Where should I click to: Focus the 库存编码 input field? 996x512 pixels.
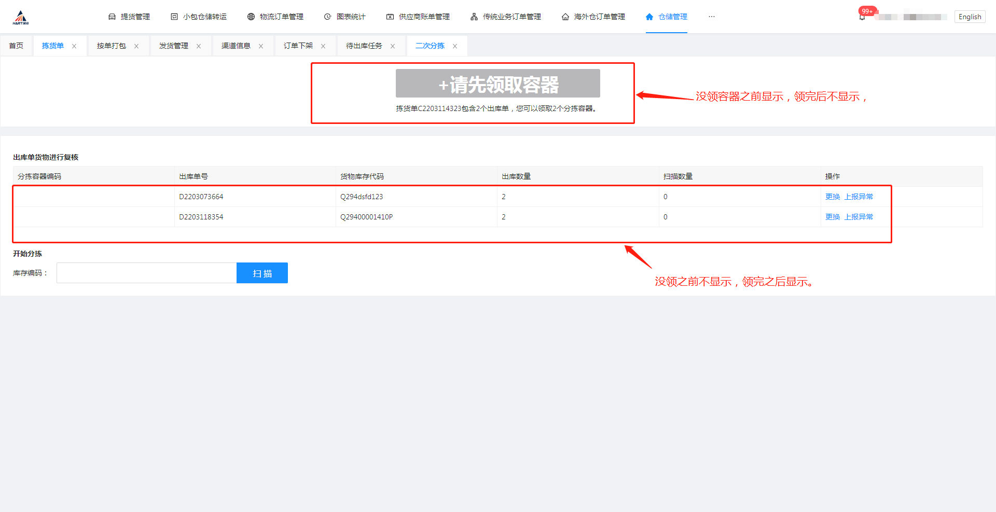pos(146,273)
